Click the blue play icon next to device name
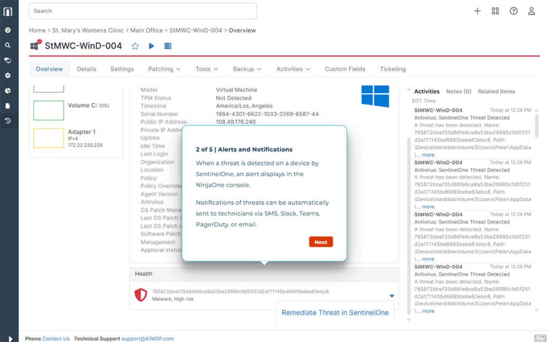Image resolution: width=549 pixels, height=342 pixels. coord(152,46)
